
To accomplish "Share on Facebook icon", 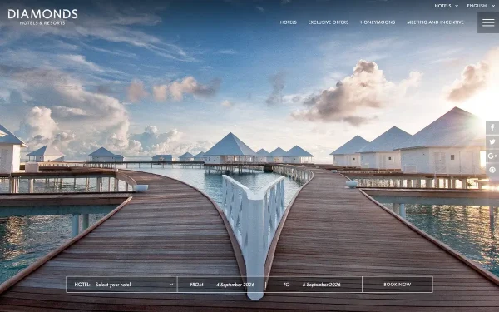I will pyautogui.click(x=492, y=128).
